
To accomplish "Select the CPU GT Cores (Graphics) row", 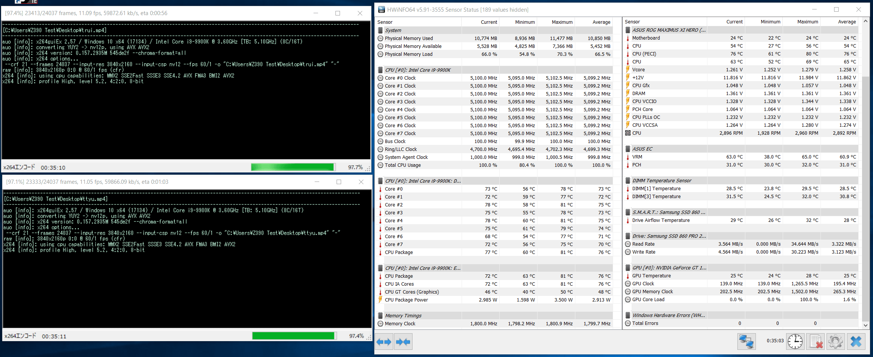I will [494, 292].
